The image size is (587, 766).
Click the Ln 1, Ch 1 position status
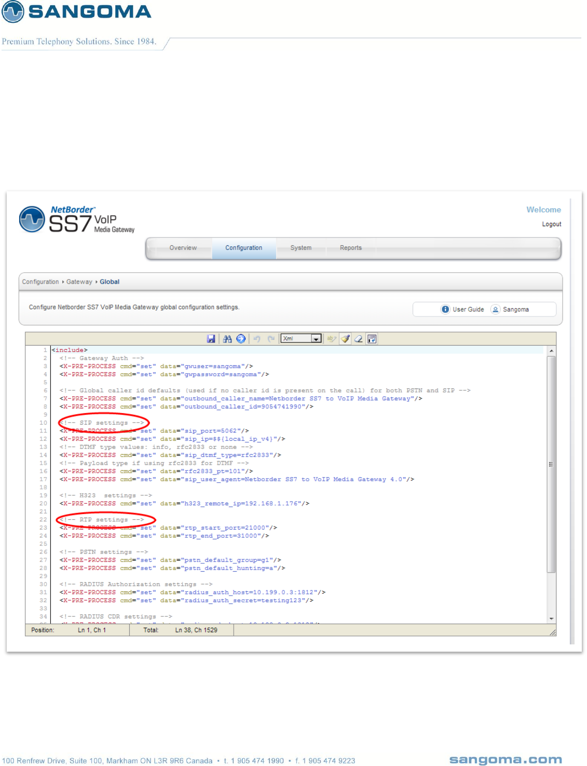92,630
